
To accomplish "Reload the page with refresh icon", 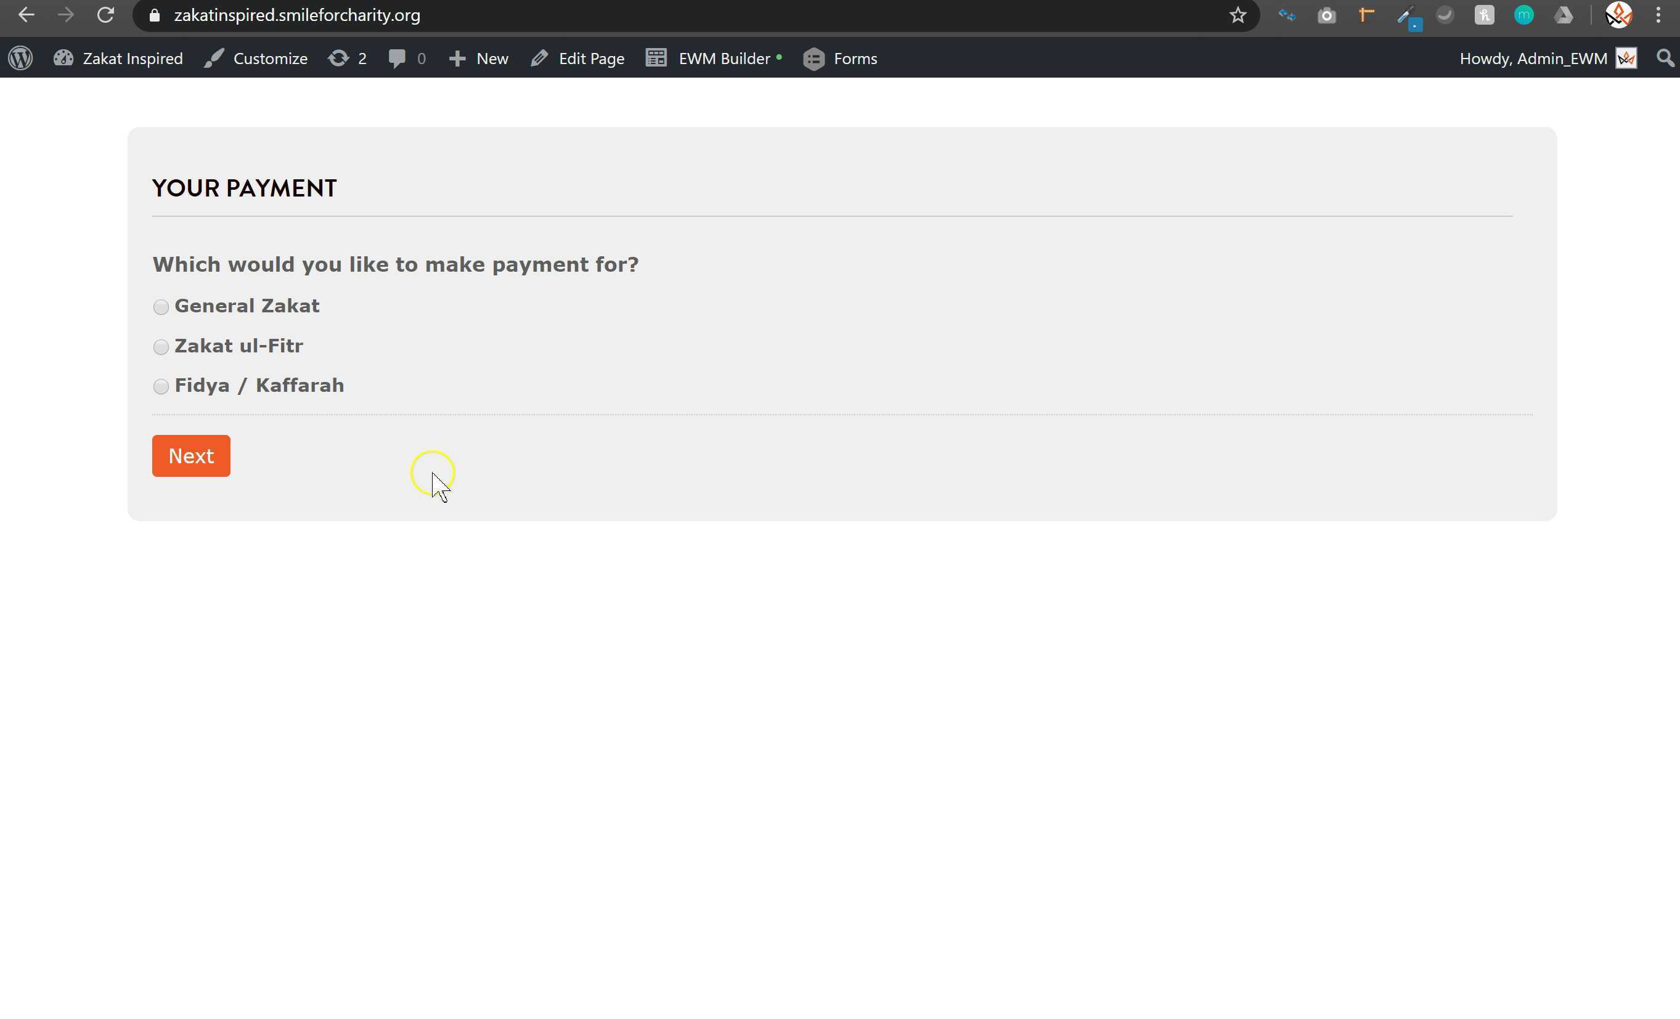I will (x=105, y=15).
